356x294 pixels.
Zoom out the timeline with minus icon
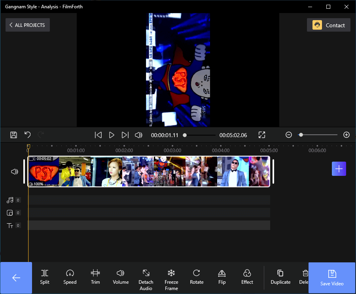coord(289,135)
